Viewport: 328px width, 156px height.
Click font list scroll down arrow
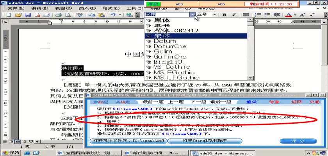250,78
